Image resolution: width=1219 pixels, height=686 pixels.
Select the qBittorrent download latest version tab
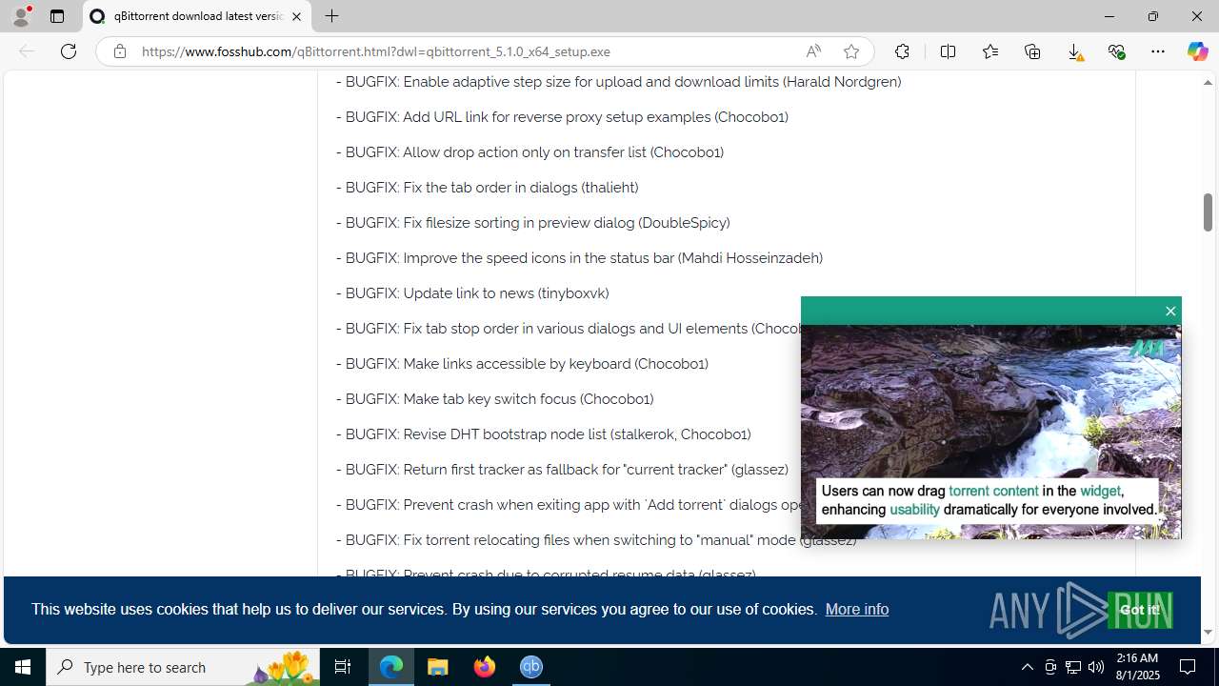(197, 16)
